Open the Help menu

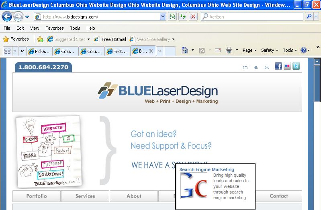[91, 28]
